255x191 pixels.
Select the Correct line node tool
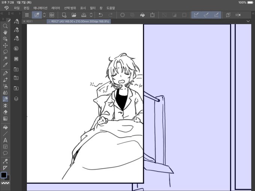point(5,161)
